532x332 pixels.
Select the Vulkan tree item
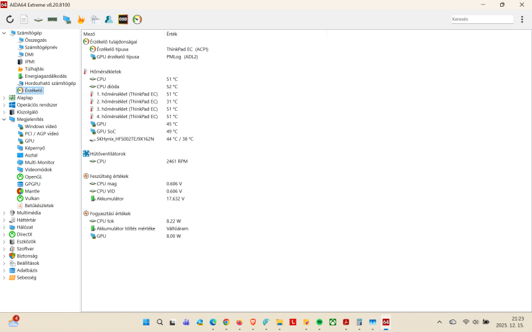pos(32,199)
